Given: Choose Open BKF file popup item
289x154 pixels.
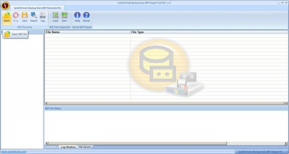Looking at the screenshot, I should (x=16, y=34).
